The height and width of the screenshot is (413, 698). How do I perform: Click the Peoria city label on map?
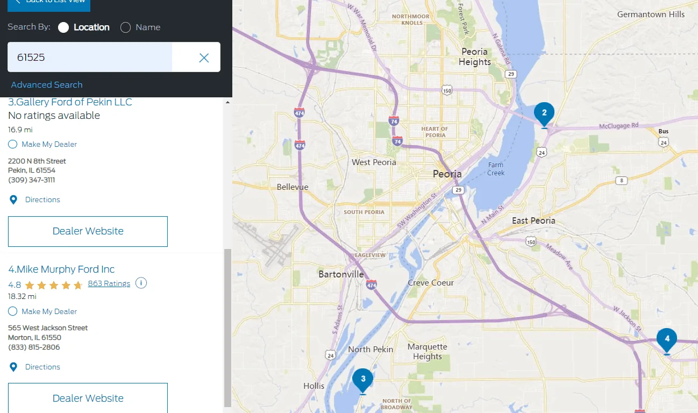coord(447,174)
